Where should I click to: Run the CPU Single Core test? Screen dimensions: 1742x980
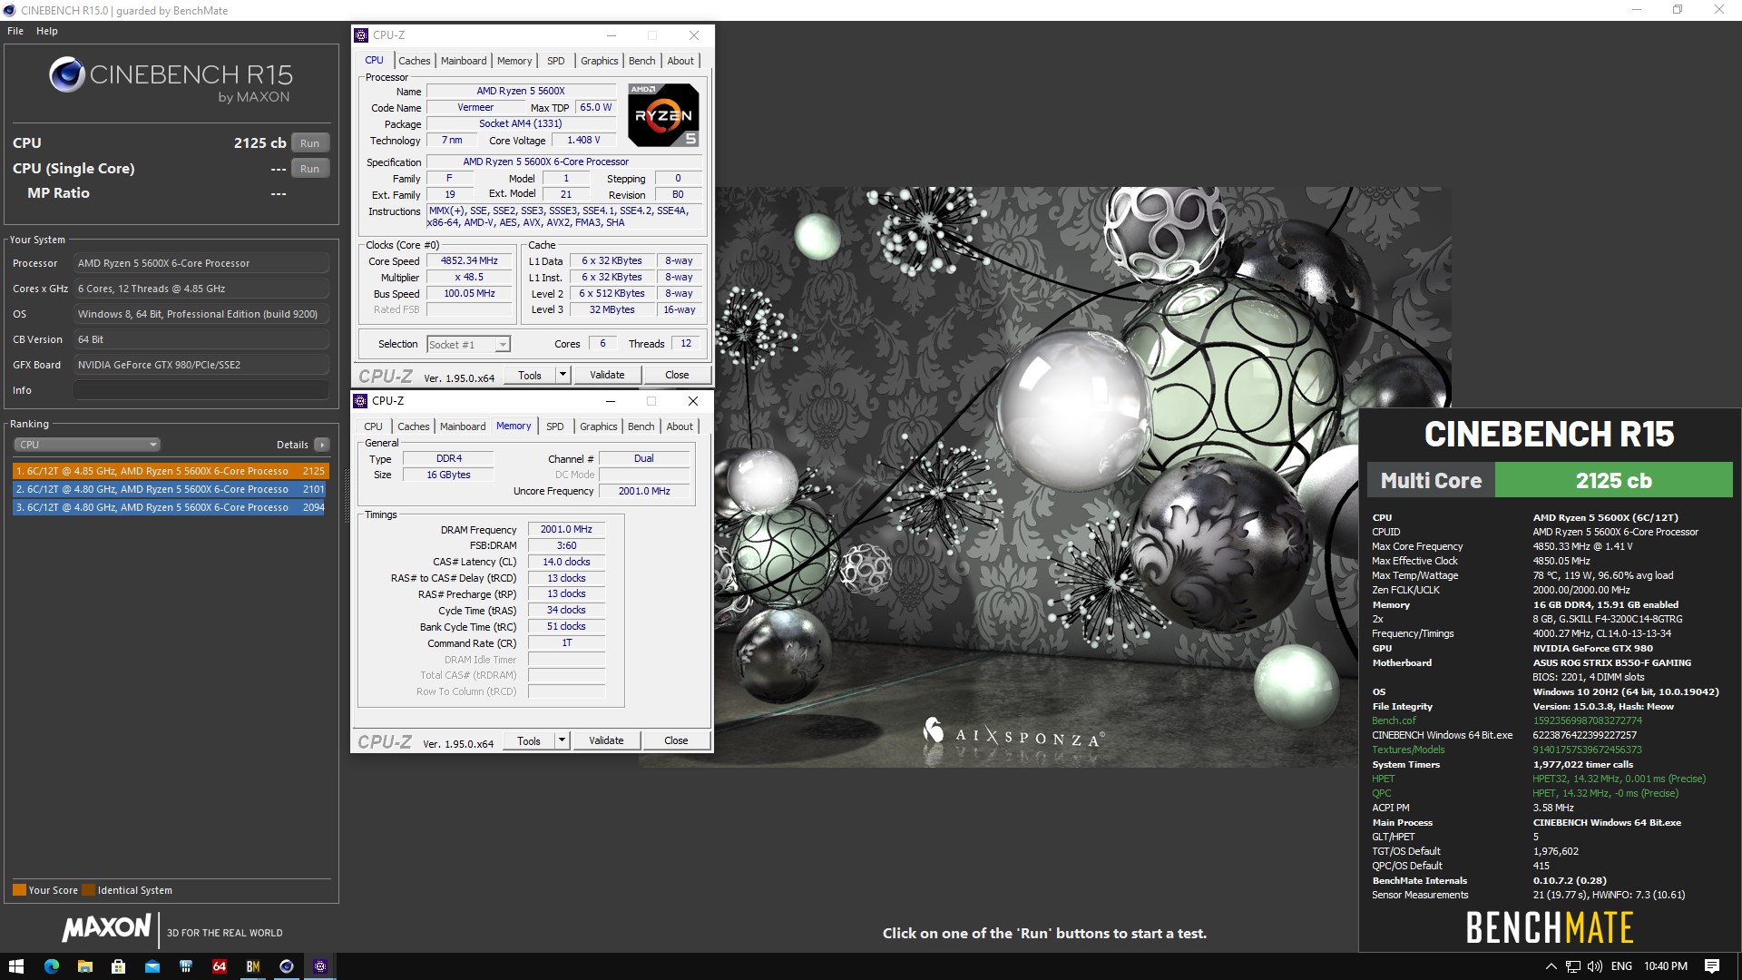pyautogui.click(x=309, y=169)
